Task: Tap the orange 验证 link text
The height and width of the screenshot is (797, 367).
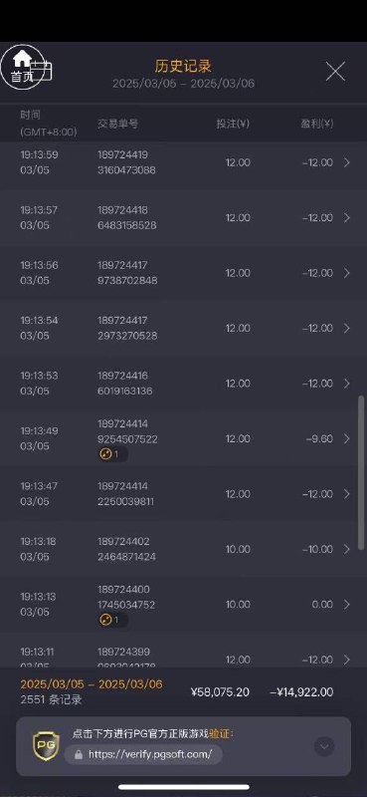Action: pos(221,733)
